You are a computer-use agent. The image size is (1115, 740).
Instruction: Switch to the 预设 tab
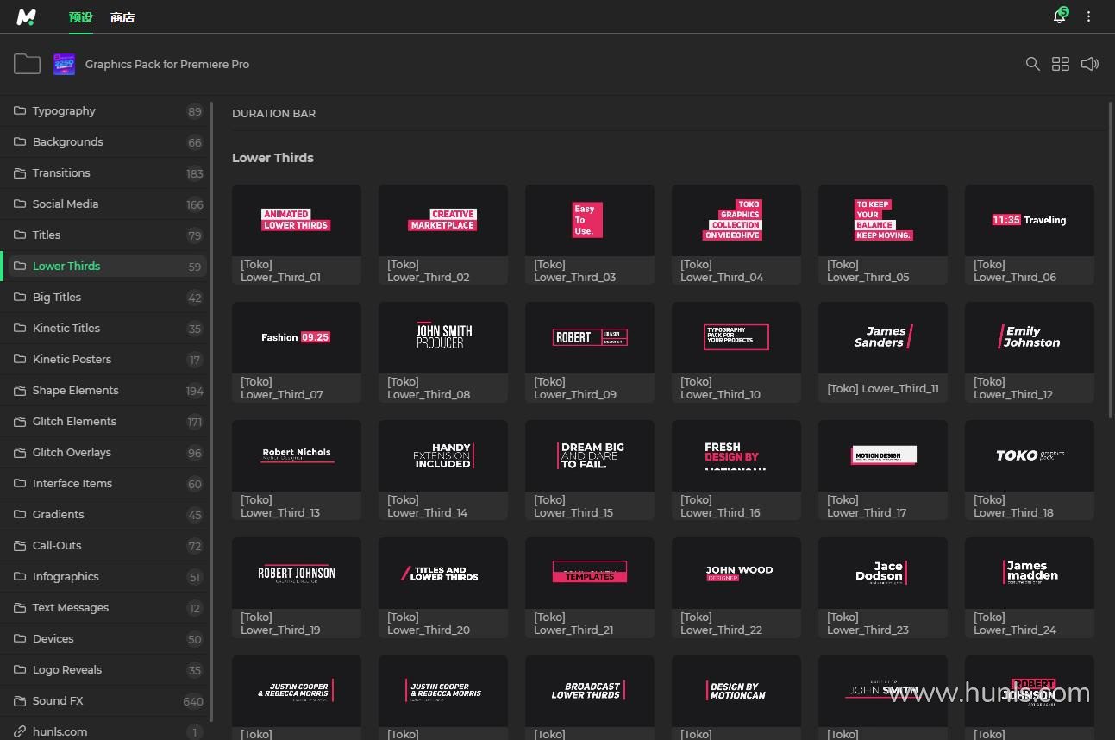pos(81,17)
